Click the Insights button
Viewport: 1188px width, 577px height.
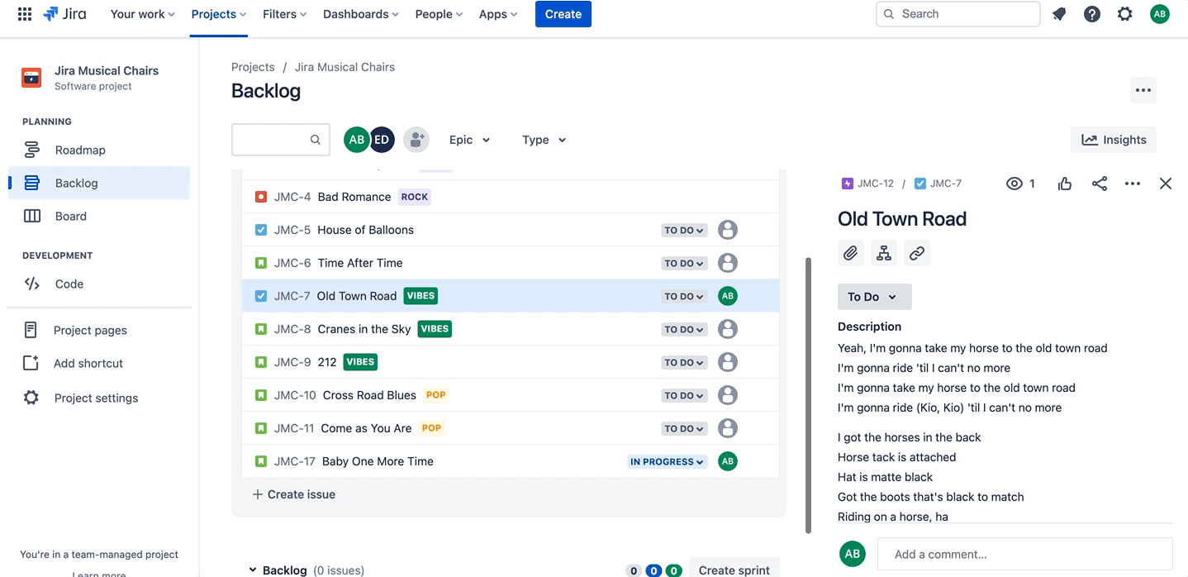tap(1114, 140)
